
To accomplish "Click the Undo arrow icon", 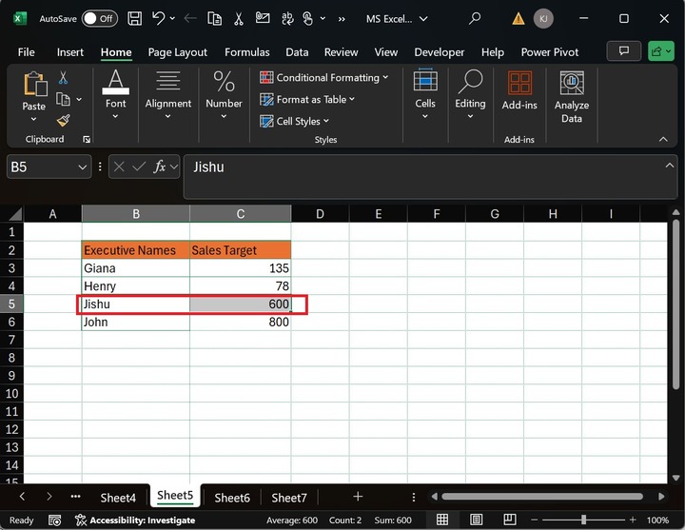I will [159, 18].
